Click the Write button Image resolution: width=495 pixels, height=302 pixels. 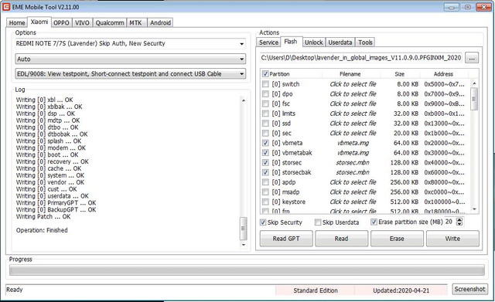click(452, 239)
